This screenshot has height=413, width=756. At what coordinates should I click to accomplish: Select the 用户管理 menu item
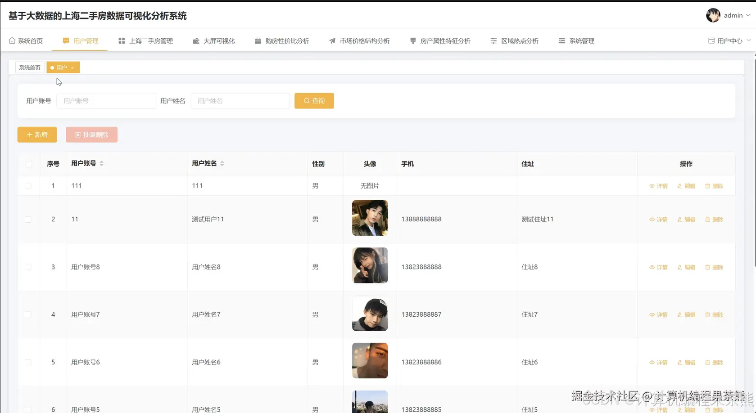click(80, 41)
